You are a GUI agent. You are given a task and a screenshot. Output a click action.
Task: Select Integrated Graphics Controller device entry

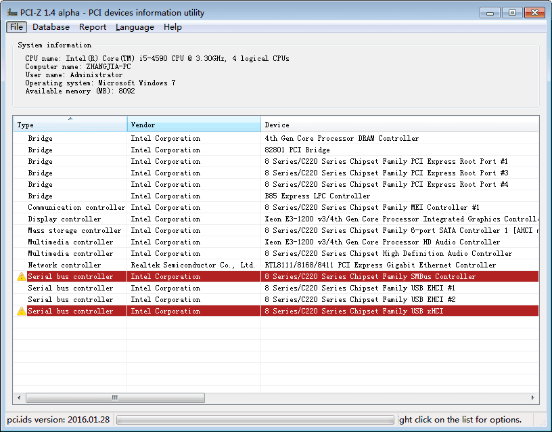(x=401, y=219)
